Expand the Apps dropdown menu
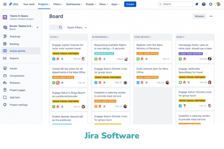 tap(115, 4)
